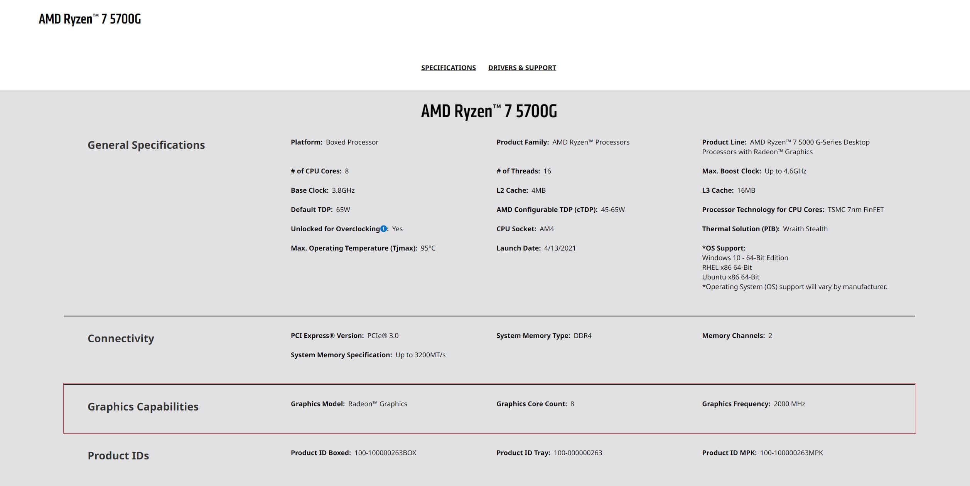Click the Launch Date: label
The width and height of the screenshot is (970, 486).
click(519, 248)
